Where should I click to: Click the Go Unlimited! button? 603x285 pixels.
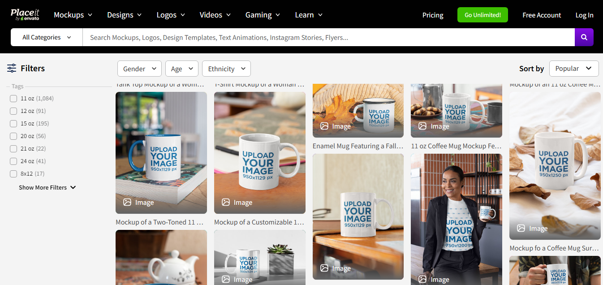(x=482, y=15)
